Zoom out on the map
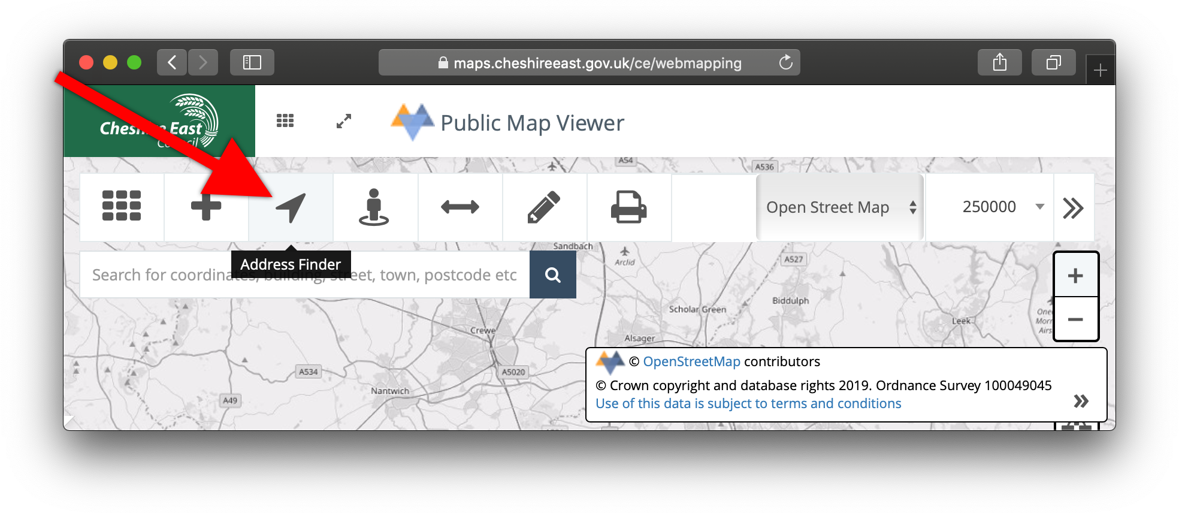This screenshot has height=513, width=1179. pyautogui.click(x=1076, y=319)
